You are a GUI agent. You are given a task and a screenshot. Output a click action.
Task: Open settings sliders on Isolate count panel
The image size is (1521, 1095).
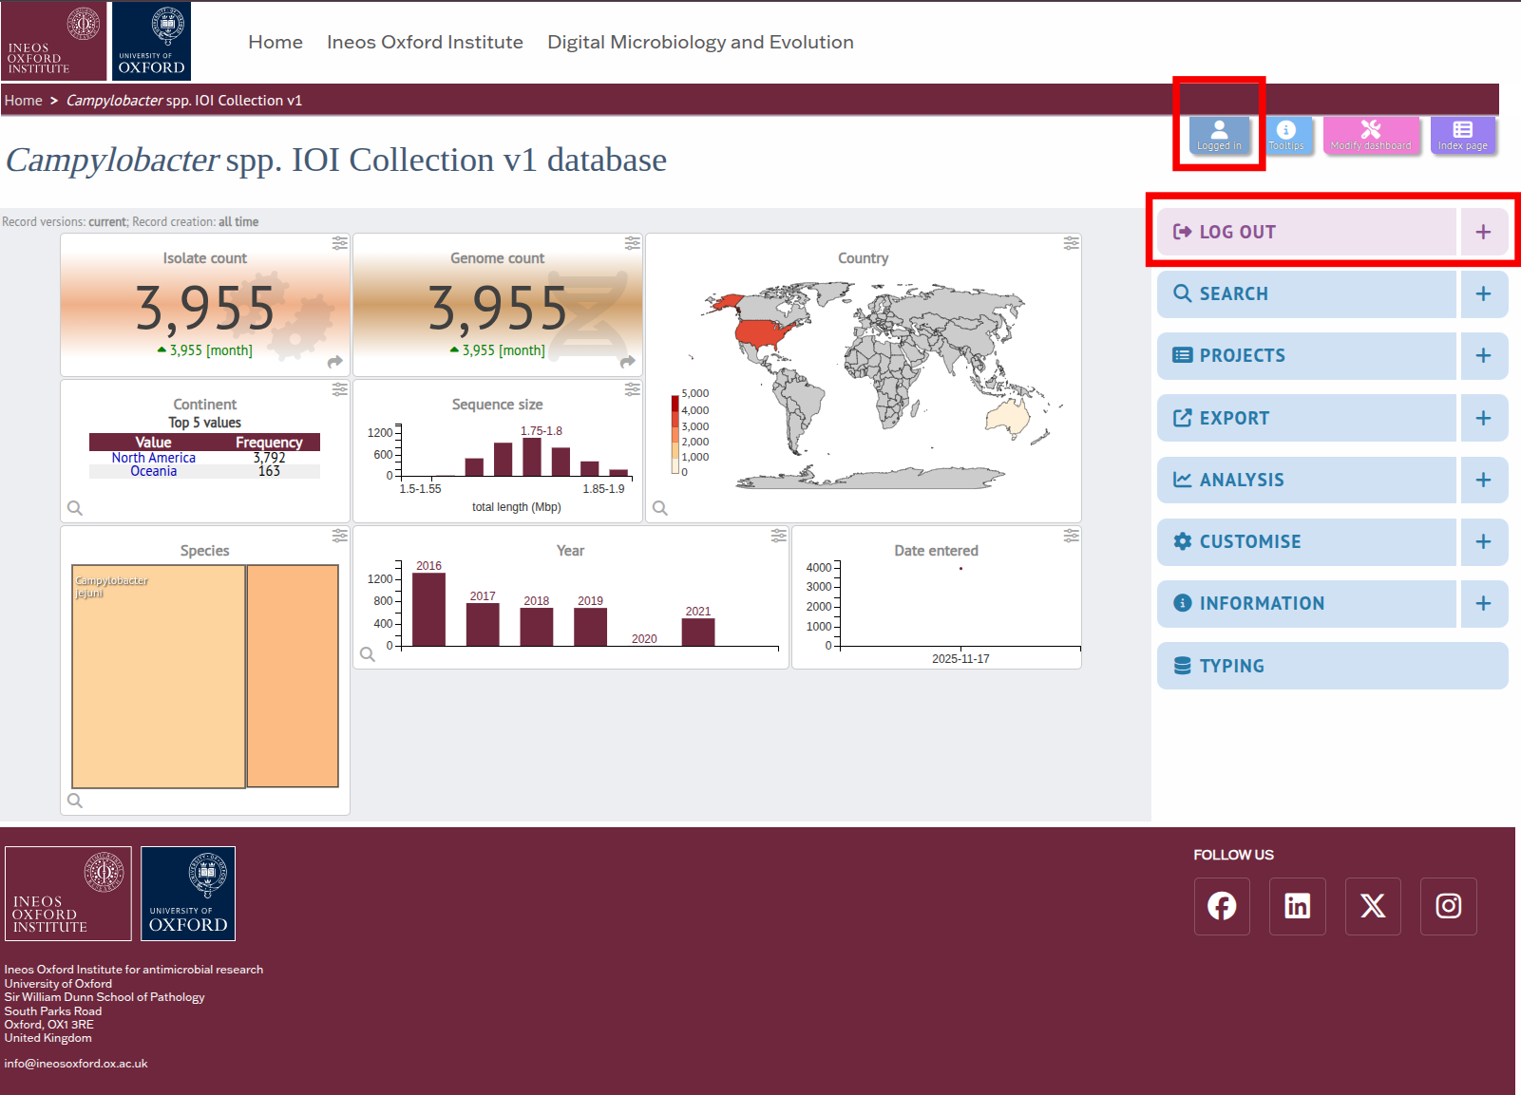point(339,244)
